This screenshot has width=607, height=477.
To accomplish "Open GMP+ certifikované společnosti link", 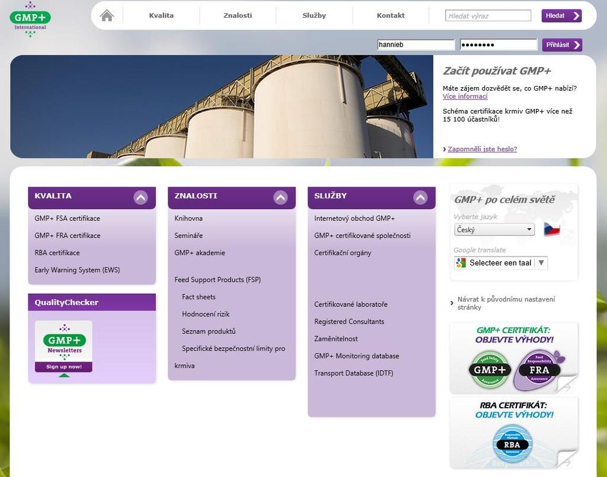I will [362, 235].
